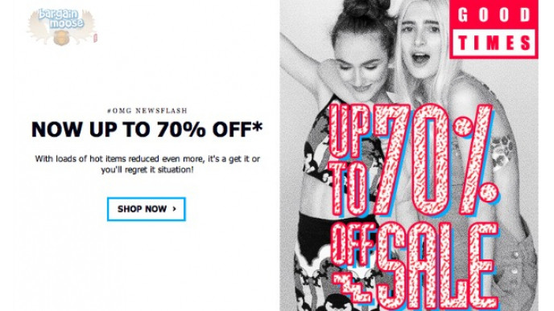Select the red GOOD label on badge

[x=494, y=14]
